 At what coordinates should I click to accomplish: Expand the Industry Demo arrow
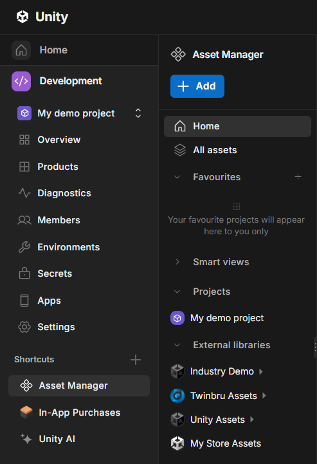(261, 371)
